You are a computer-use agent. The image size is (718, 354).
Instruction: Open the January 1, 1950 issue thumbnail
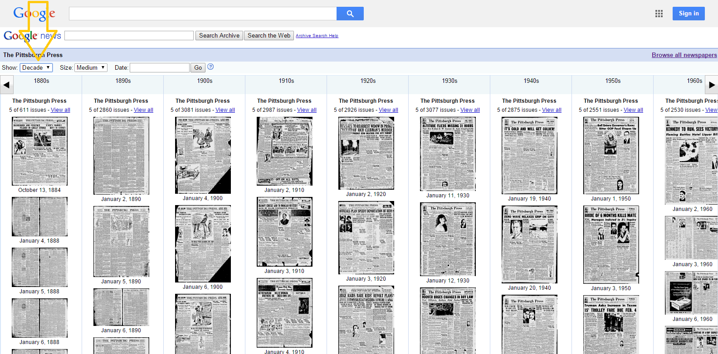point(611,155)
